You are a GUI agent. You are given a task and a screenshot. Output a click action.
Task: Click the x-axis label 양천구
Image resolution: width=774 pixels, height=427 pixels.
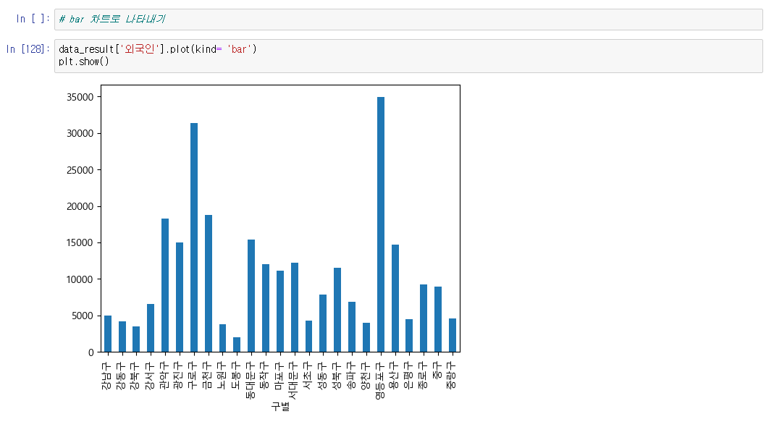[366, 376]
